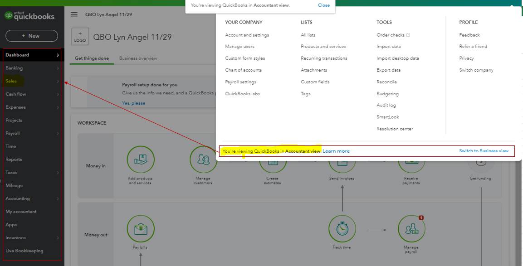The height and width of the screenshot is (266, 523).
Task: Click the QBO Lyn Angel 11/29 company title
Action: coord(132,37)
